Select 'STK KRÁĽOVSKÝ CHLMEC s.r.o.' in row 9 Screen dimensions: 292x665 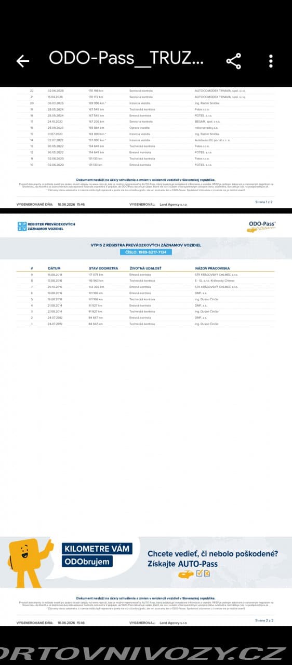click(217, 274)
